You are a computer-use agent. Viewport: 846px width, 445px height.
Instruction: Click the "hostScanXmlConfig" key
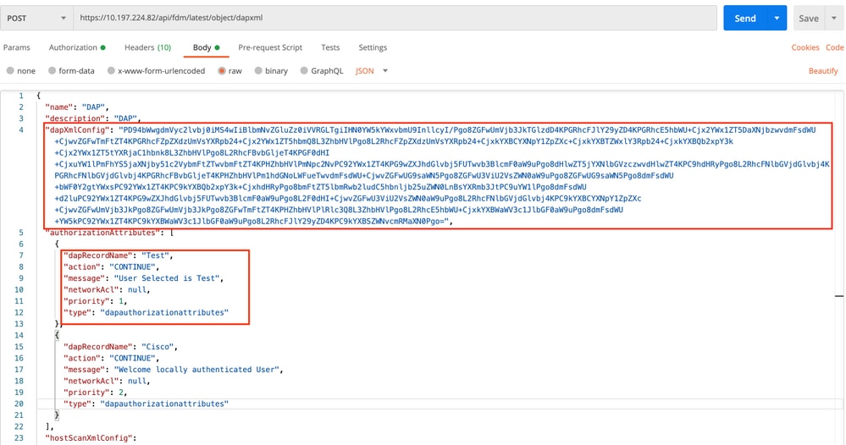click(91, 438)
